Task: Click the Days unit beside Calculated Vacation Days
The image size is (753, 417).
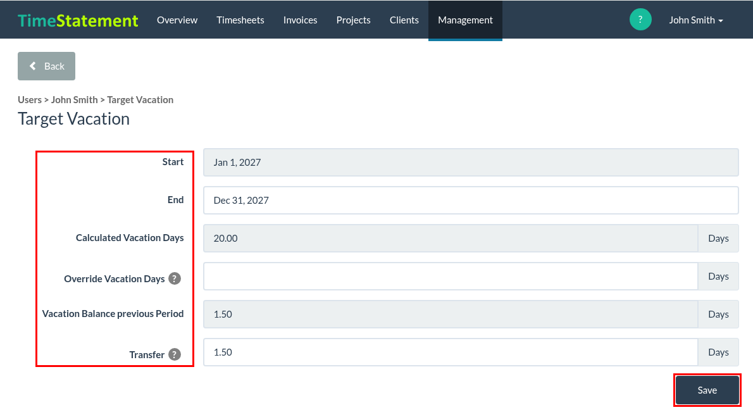Action: click(718, 239)
